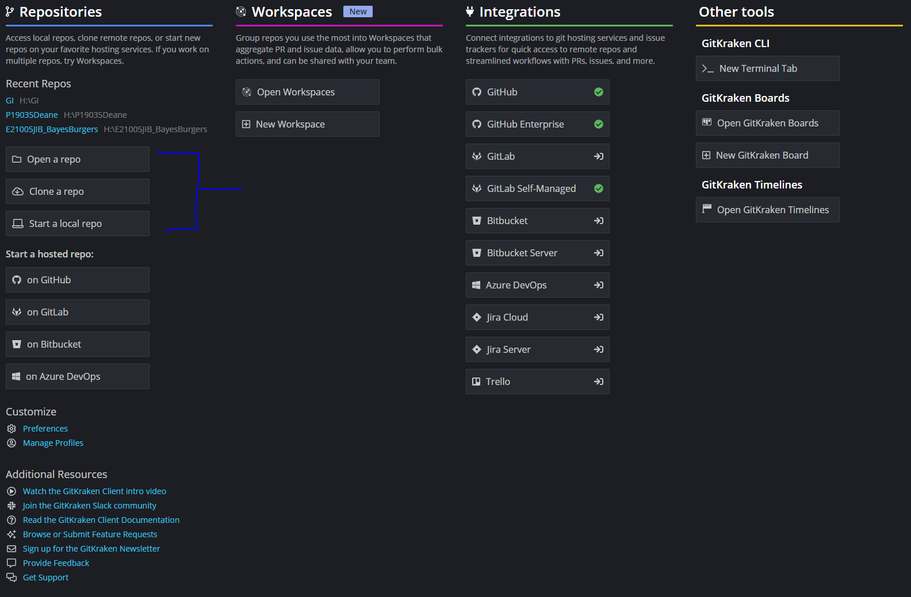Click the Azure icon in the on Azure DevOps button
This screenshot has height=597, width=911.
(16, 376)
